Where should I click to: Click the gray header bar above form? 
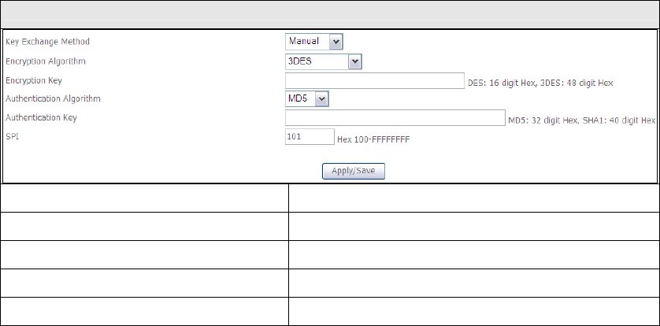click(330, 14)
